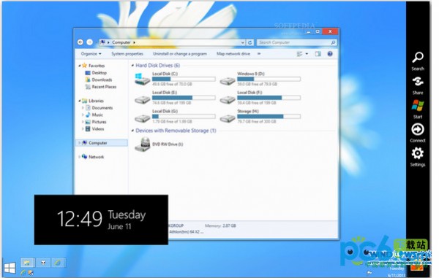Image resolution: width=439 pixels, height=278 pixels.
Task: Show more toolbar commands chevron
Action: point(259,53)
